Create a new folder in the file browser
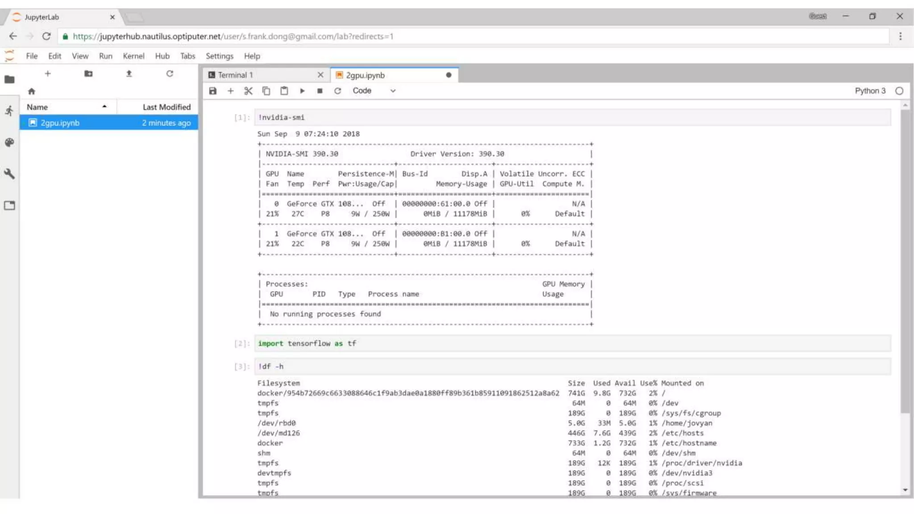Viewport: 914px width, 514px height. click(88, 74)
